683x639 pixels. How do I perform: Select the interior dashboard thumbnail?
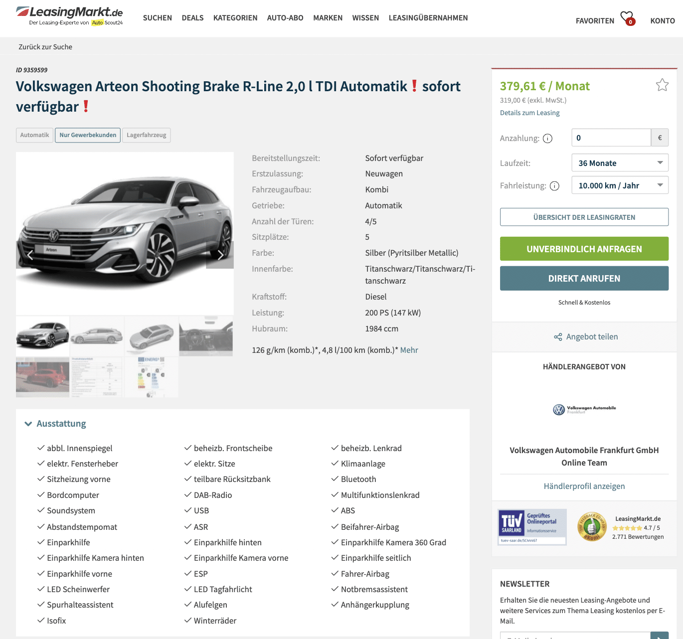pyautogui.click(x=206, y=336)
